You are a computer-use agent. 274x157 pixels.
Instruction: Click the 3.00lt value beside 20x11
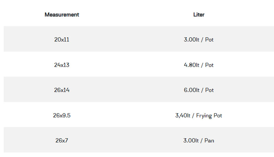(x=191, y=39)
